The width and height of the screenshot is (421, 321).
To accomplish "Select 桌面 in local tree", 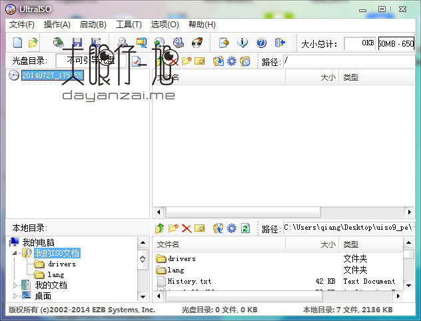I will pyautogui.click(x=43, y=296).
